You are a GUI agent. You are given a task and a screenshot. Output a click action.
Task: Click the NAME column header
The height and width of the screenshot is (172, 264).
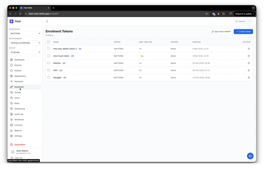coord(56,42)
